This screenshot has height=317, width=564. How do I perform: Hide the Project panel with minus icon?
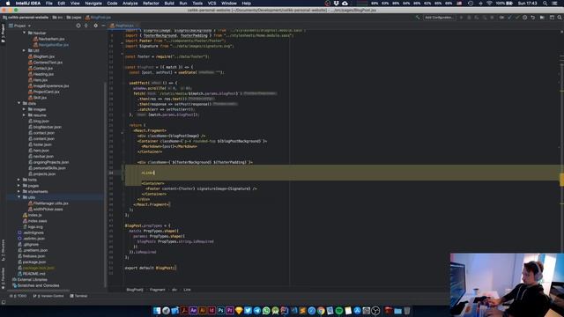103,26
